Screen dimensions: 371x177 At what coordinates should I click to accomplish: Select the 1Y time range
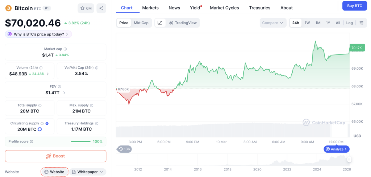[328, 23]
